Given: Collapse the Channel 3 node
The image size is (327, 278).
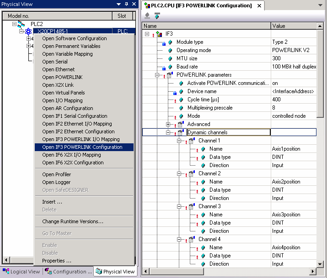Looking at the screenshot, I should coord(179,207).
